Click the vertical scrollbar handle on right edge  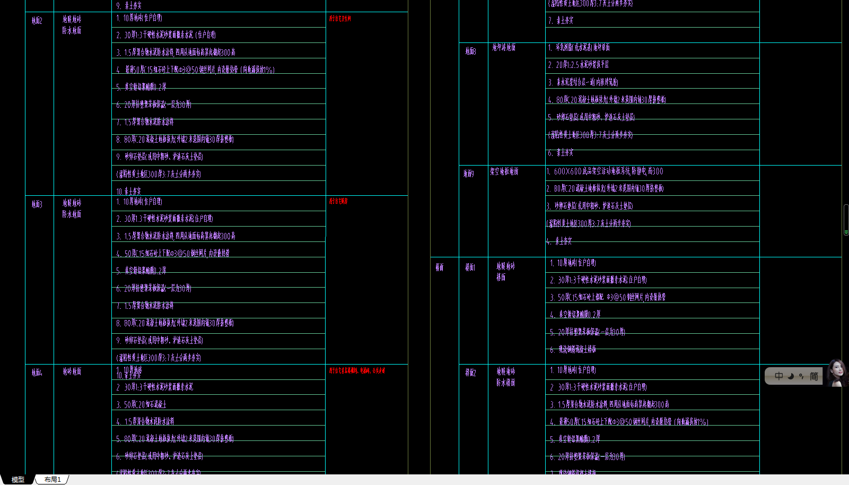(846, 220)
